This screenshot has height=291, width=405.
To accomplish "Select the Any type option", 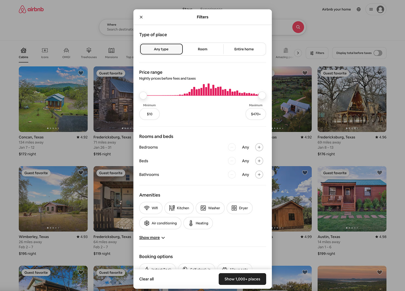I will (x=161, y=49).
